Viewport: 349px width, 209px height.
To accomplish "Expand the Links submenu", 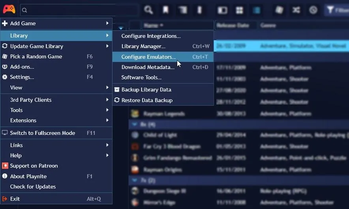I will (56, 145).
